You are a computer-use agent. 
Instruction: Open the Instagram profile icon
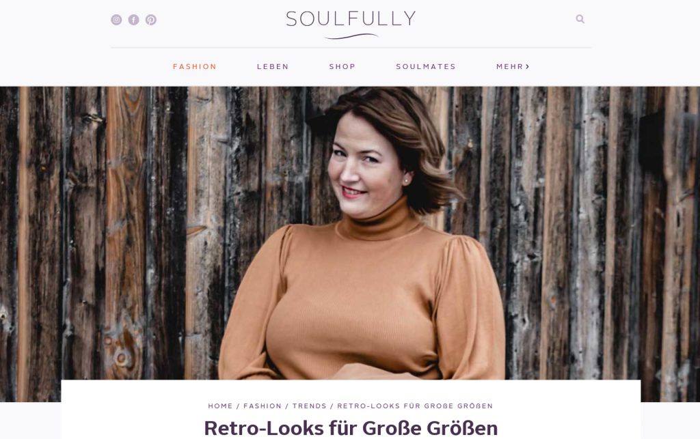point(116,20)
